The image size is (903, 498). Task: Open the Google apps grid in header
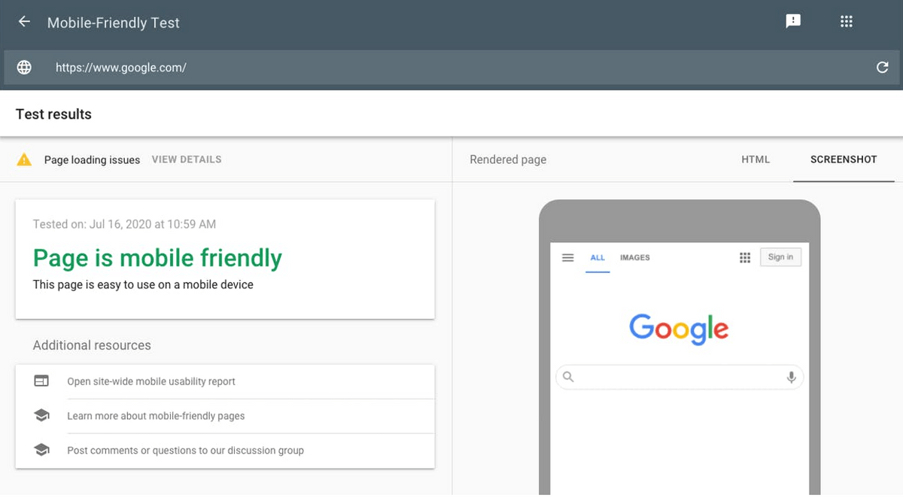[x=847, y=21]
